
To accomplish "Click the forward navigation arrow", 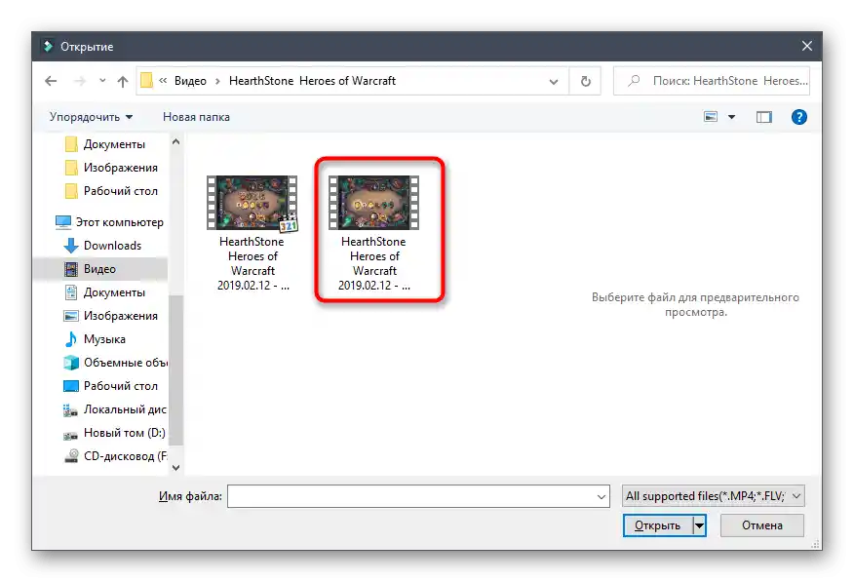I will (x=80, y=81).
